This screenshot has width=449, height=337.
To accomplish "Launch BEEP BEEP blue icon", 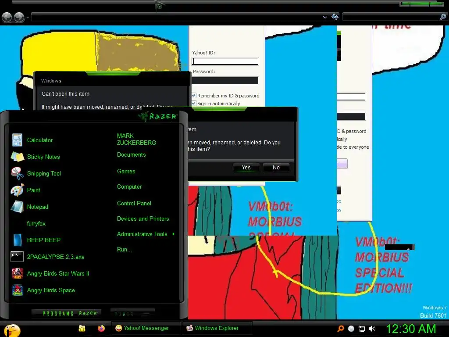I will [17, 240].
